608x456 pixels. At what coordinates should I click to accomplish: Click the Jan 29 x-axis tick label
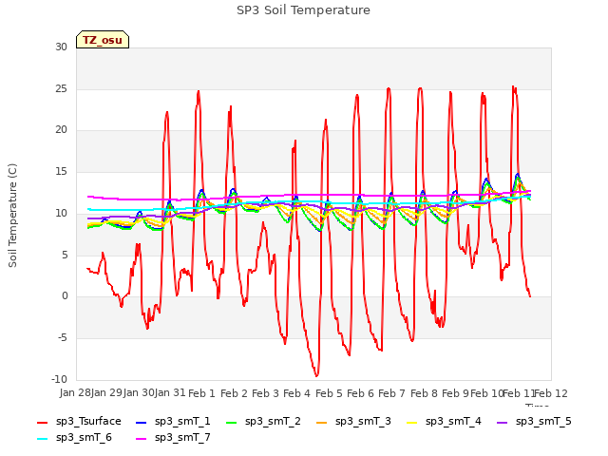tap(106, 393)
